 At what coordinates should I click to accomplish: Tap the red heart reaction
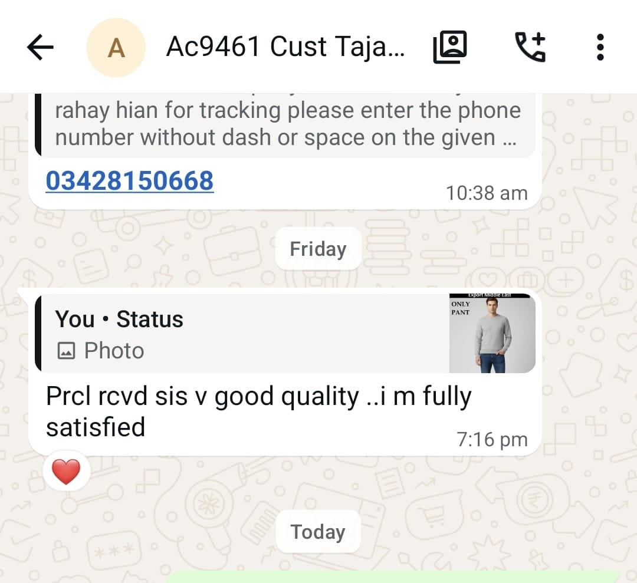click(x=66, y=472)
